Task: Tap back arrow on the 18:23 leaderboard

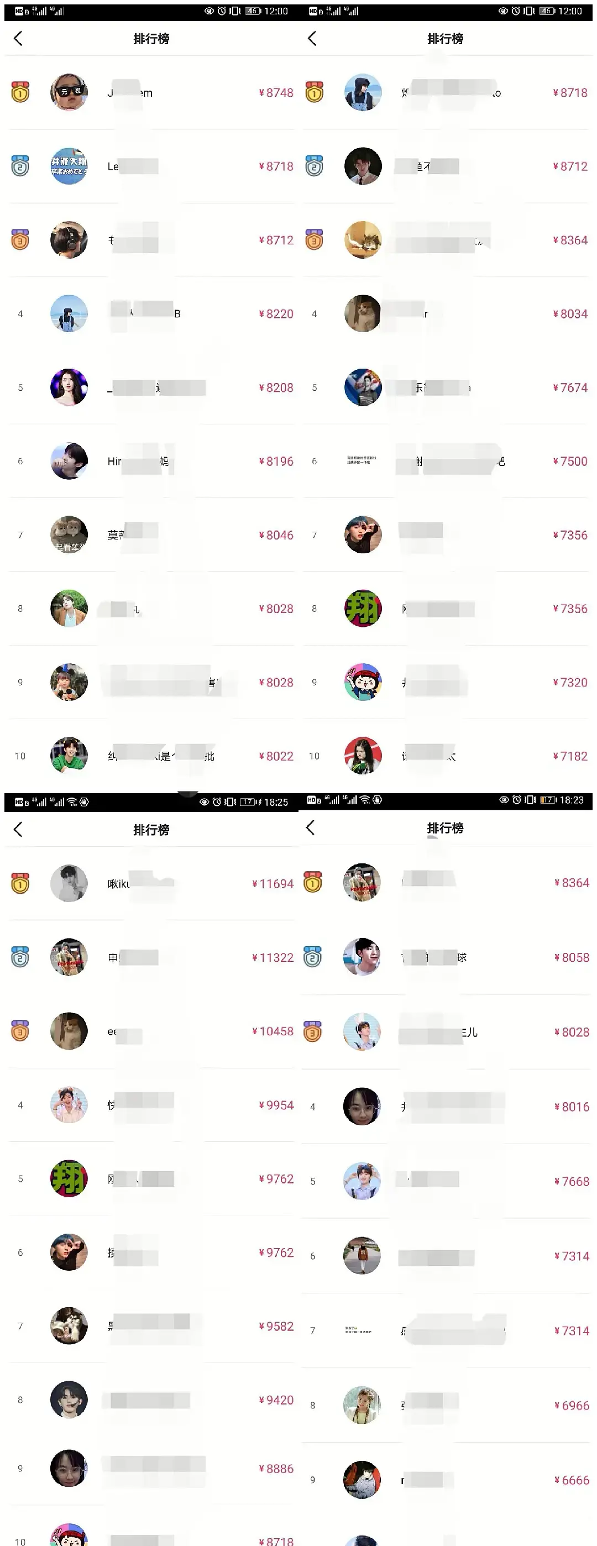Action: click(x=310, y=827)
